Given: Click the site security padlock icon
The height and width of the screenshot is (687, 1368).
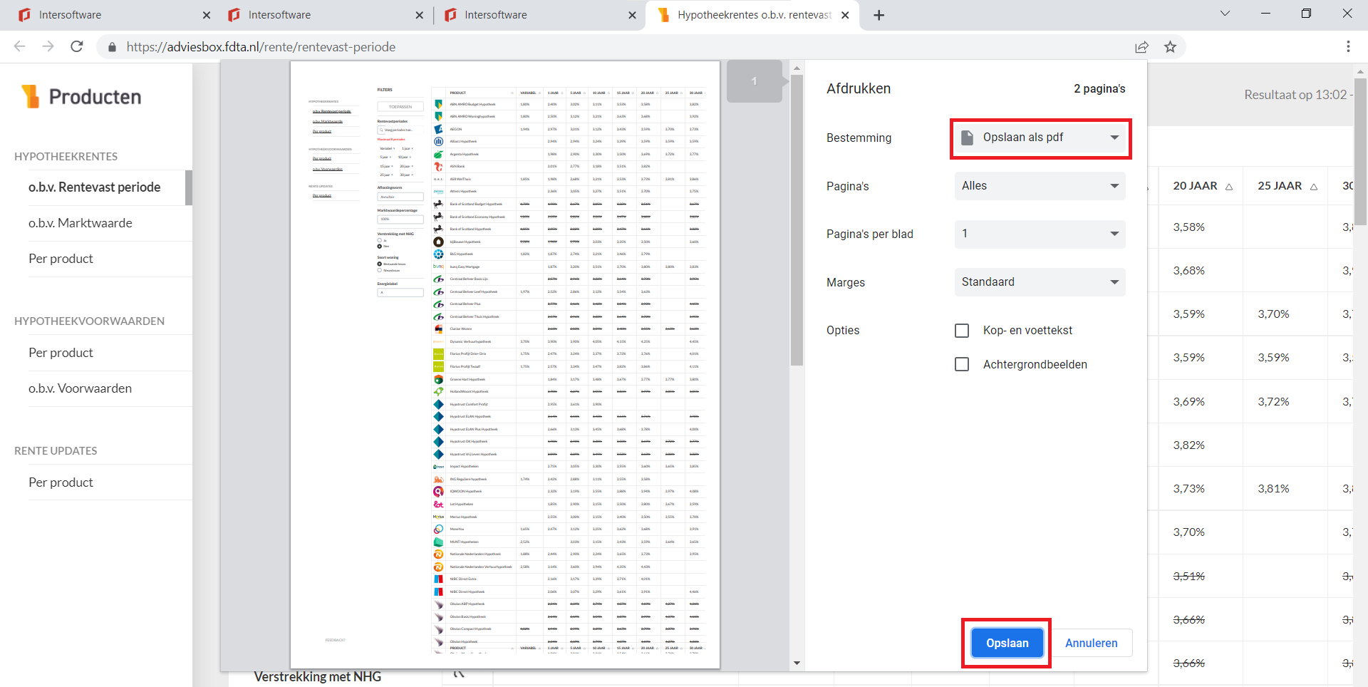Looking at the screenshot, I should point(112,47).
